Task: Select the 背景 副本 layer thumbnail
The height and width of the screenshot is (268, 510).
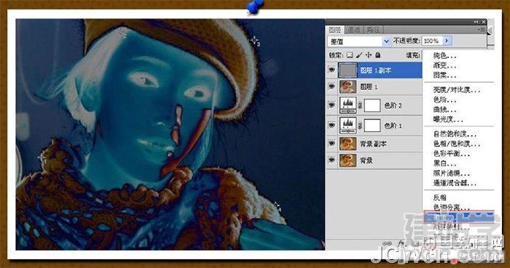Action: tap(348, 144)
